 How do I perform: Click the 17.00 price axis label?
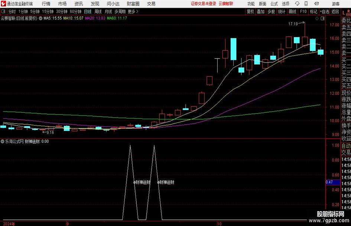pos(334,25)
